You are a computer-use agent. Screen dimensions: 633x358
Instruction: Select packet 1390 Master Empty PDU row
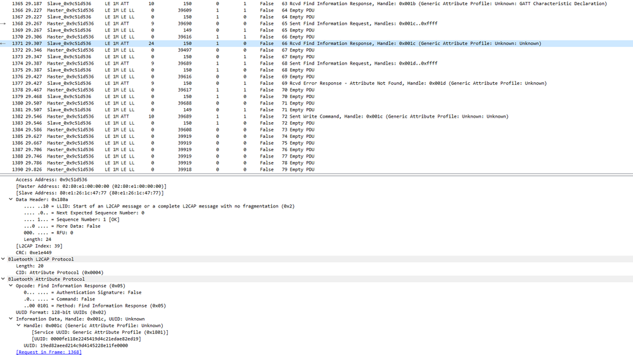click(x=317, y=170)
